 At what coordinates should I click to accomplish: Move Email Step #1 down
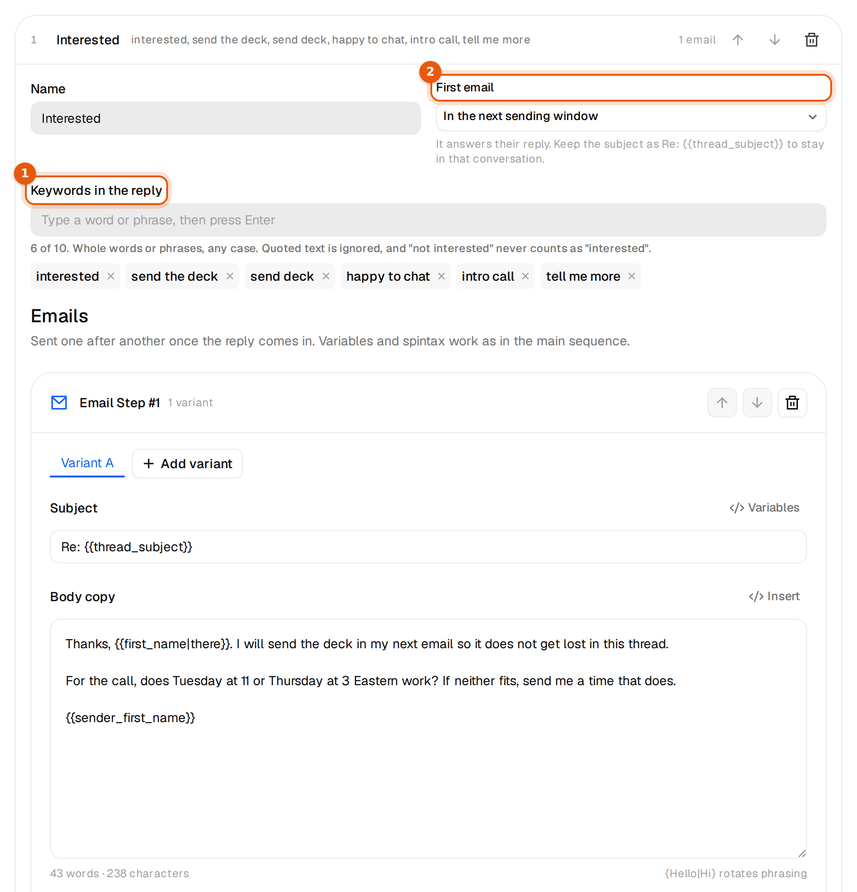pos(757,403)
